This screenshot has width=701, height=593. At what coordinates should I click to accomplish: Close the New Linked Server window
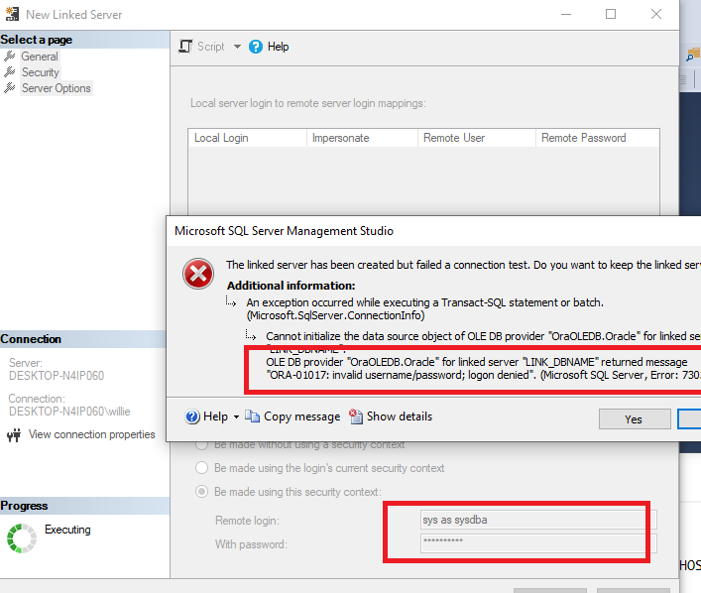point(655,14)
